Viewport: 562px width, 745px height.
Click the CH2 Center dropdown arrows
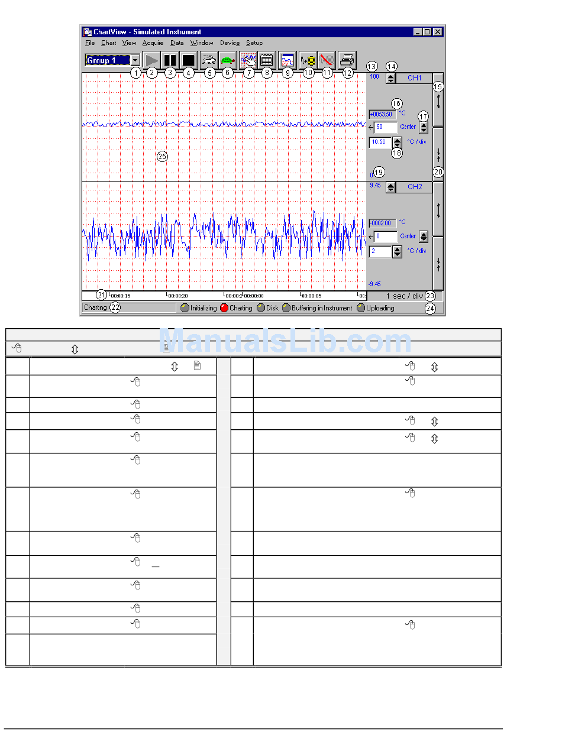pyautogui.click(x=423, y=237)
